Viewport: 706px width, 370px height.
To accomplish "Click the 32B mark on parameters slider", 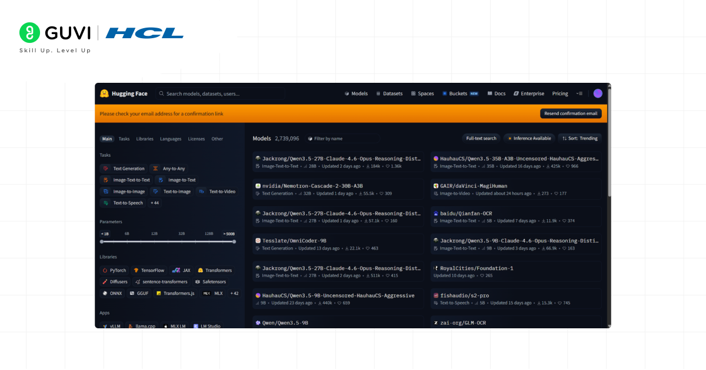I will [182, 234].
